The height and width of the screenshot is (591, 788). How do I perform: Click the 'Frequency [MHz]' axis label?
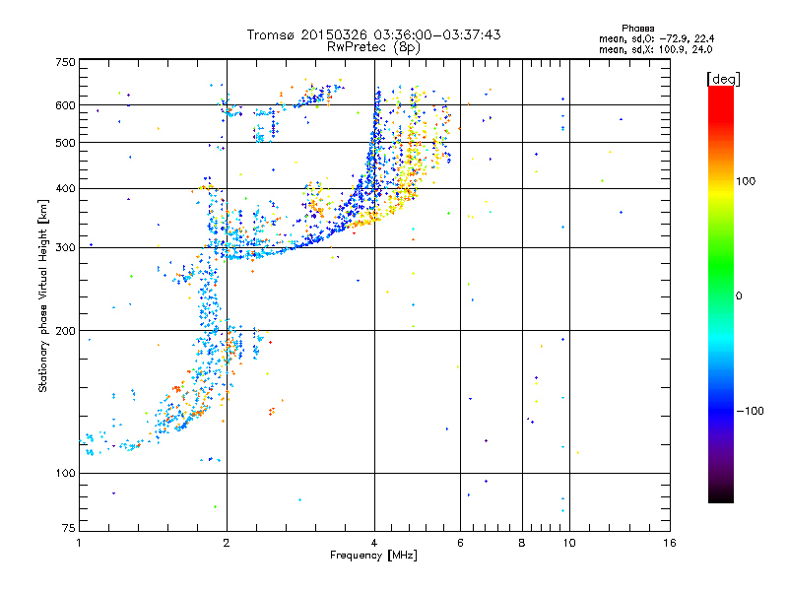(x=373, y=556)
